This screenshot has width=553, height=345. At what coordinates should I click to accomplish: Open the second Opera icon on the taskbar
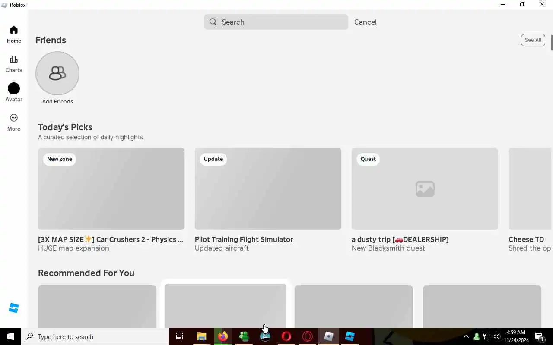click(308, 336)
